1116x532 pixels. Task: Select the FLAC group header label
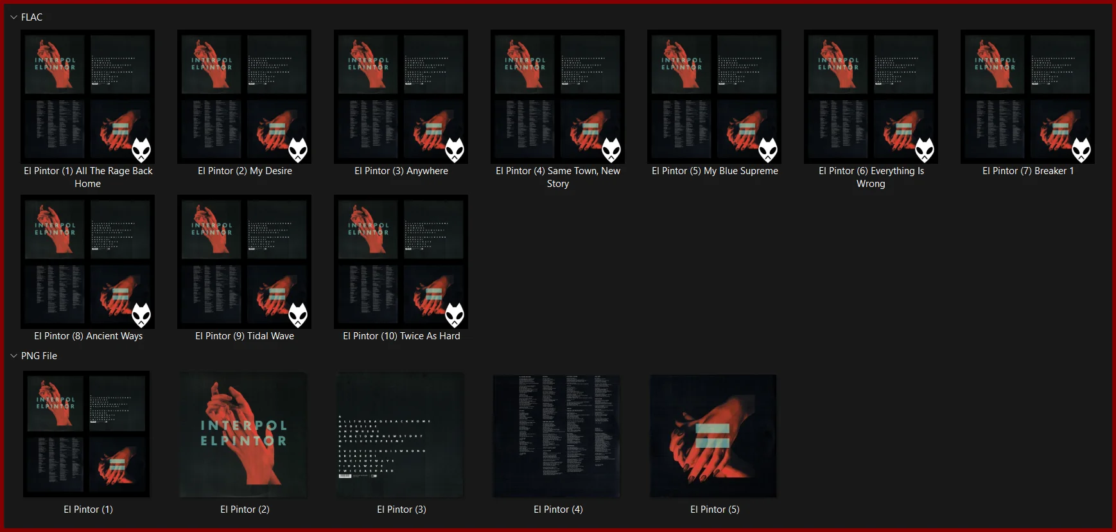(31, 17)
